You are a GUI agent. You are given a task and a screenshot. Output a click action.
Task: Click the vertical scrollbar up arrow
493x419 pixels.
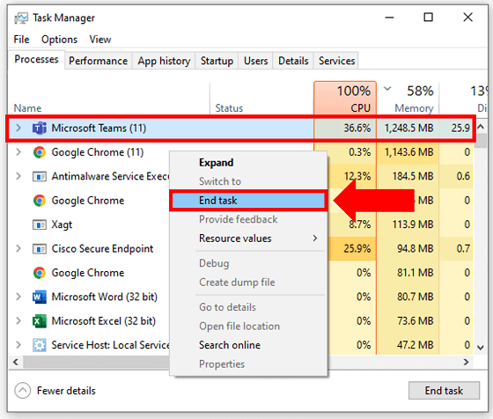481,127
